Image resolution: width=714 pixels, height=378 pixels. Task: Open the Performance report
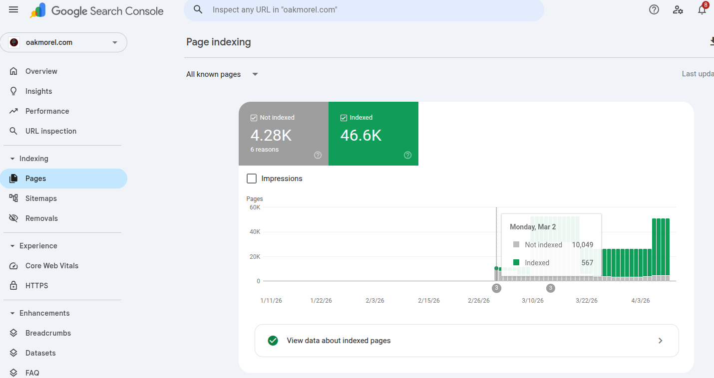[x=63, y=111]
